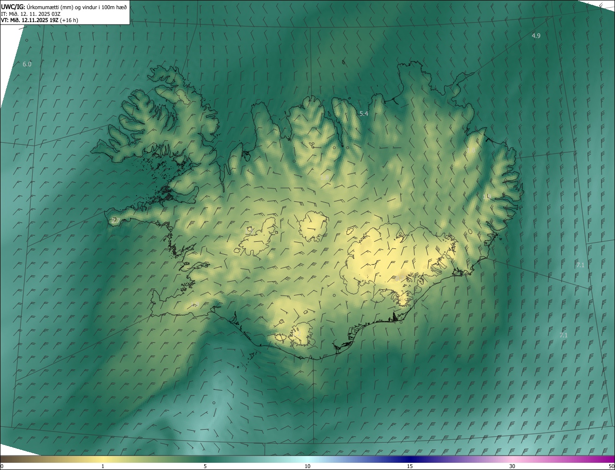Pick the upper 7.1 label east of Iceland
Image resolution: width=615 pixels, height=470 pixels.
pos(580,265)
